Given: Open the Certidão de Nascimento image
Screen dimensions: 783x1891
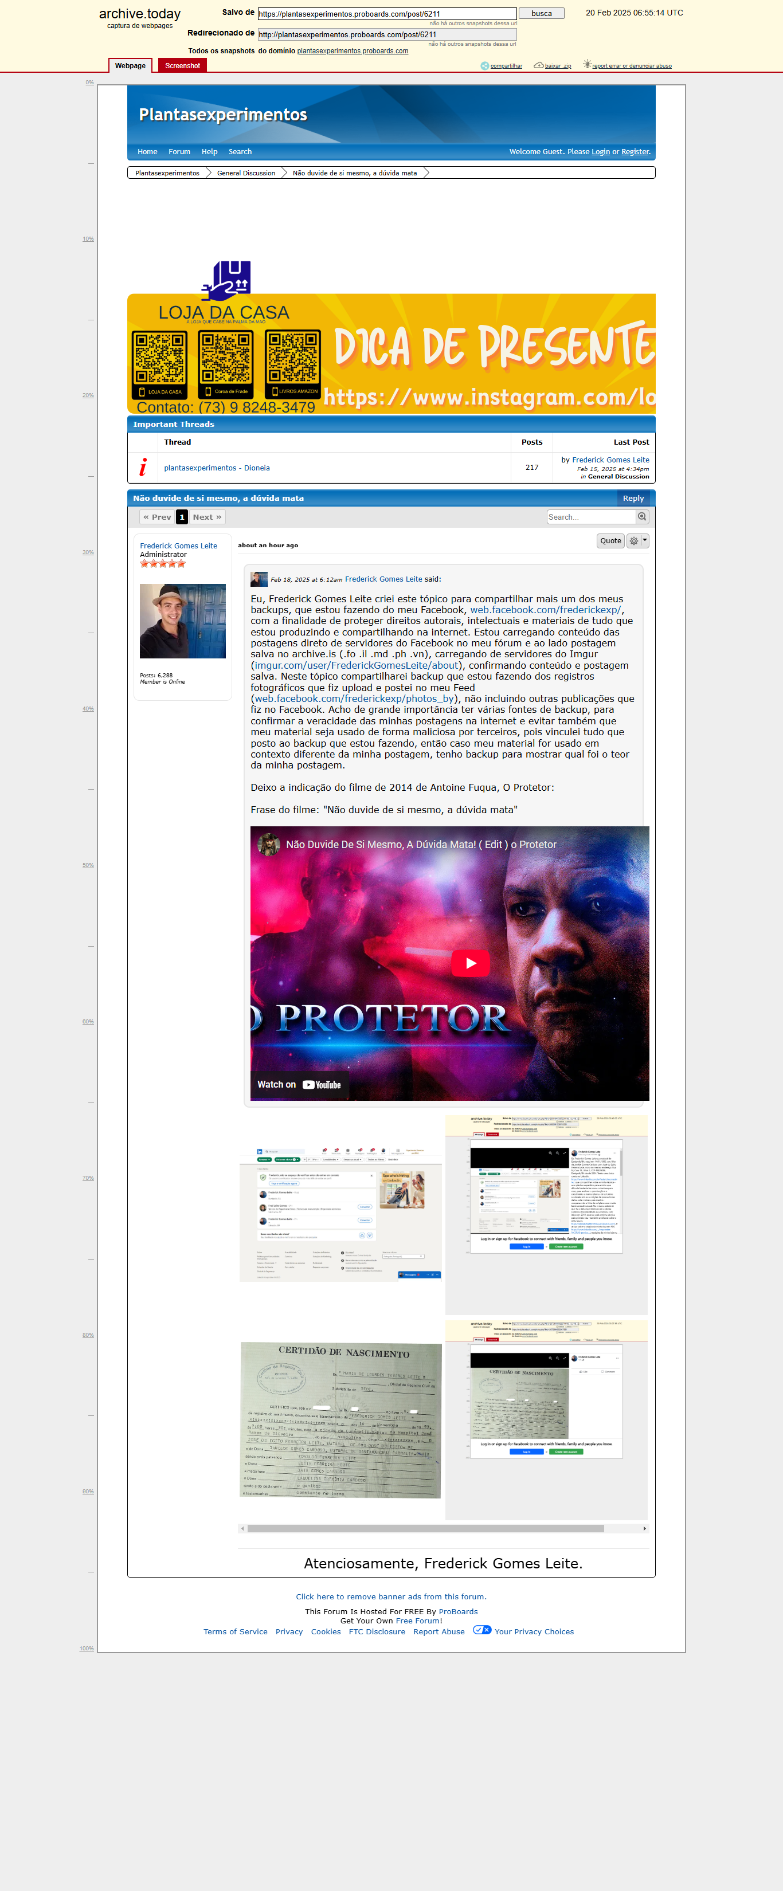Looking at the screenshot, I should click(x=340, y=1420).
